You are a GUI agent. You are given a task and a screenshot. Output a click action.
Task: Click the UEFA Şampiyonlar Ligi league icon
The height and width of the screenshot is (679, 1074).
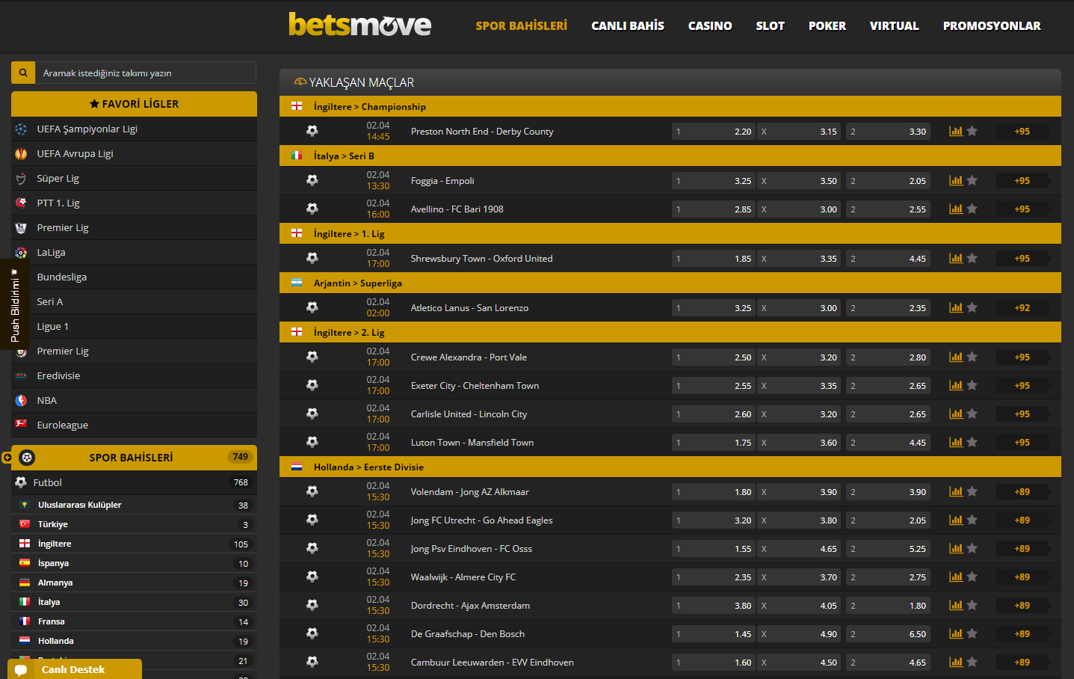coord(21,129)
